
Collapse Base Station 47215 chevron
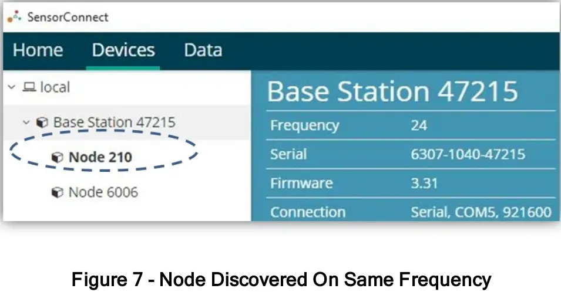(26, 123)
